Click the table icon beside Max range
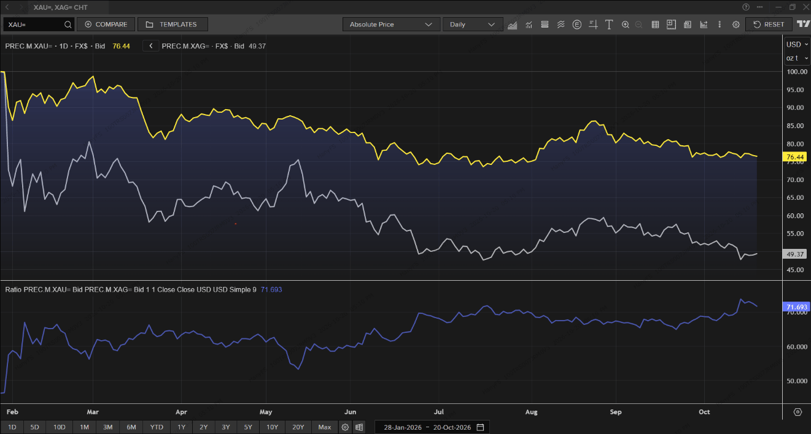Image resolution: width=811 pixels, height=434 pixels. pyautogui.click(x=359, y=427)
